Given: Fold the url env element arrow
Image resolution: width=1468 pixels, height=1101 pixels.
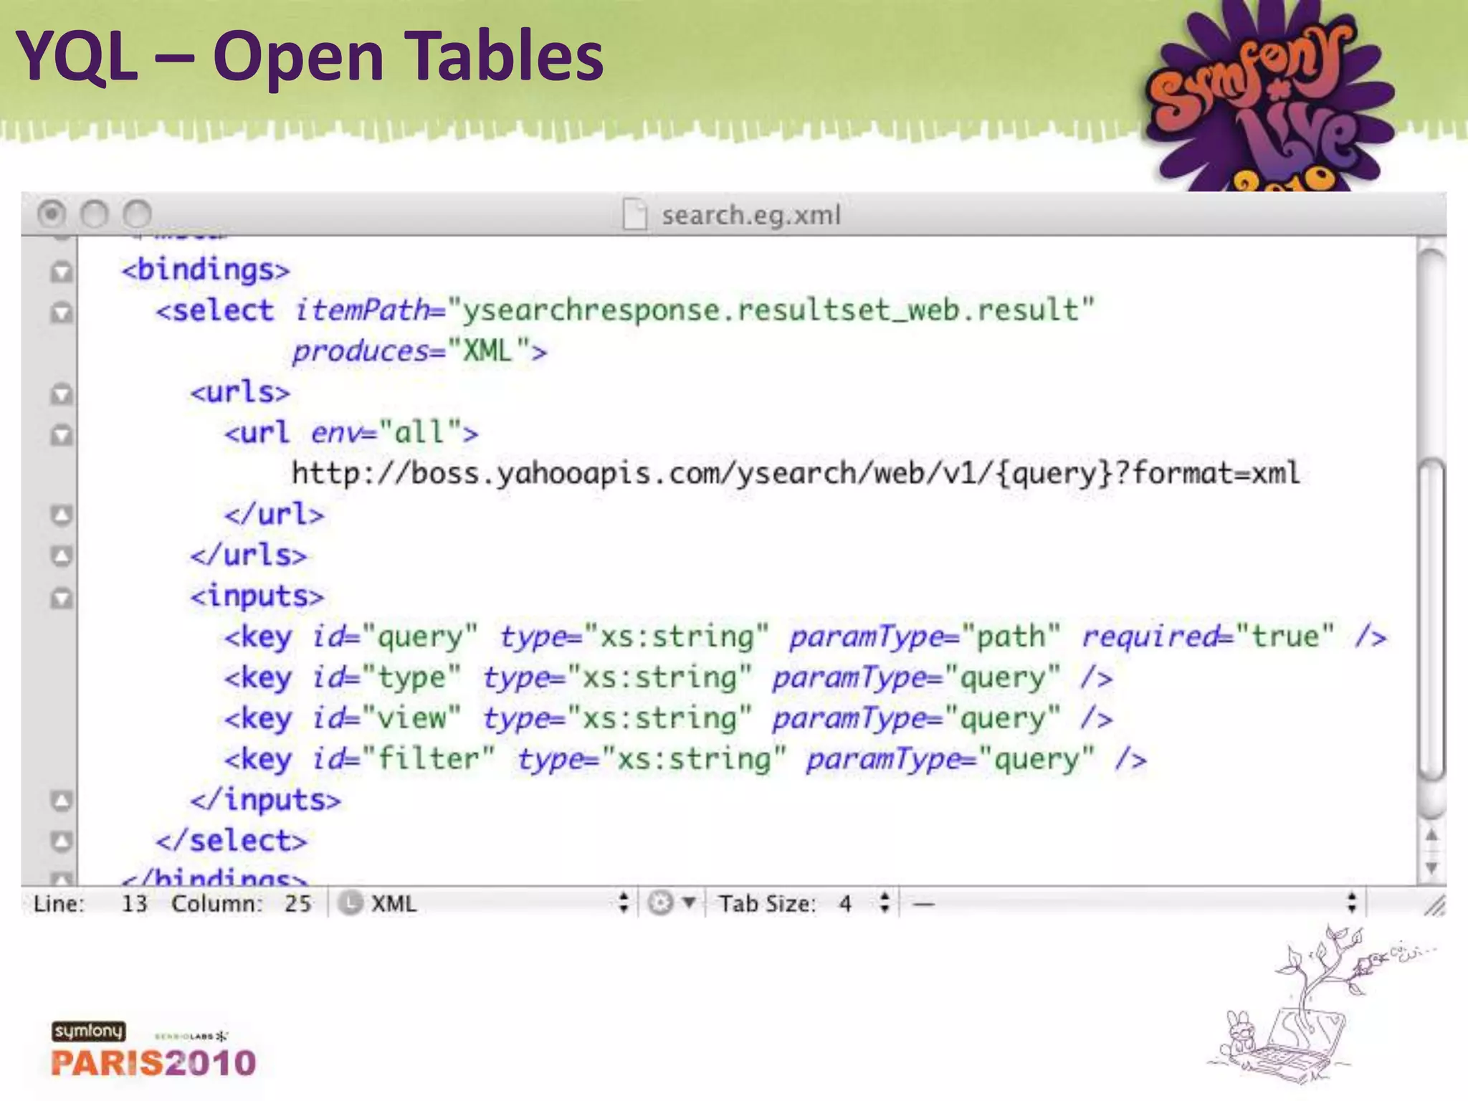Looking at the screenshot, I should (x=62, y=434).
